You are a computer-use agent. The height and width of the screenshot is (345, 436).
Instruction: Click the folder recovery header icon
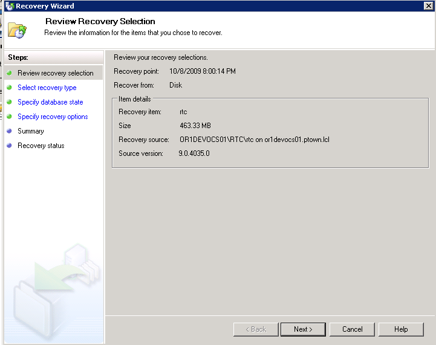point(17,30)
